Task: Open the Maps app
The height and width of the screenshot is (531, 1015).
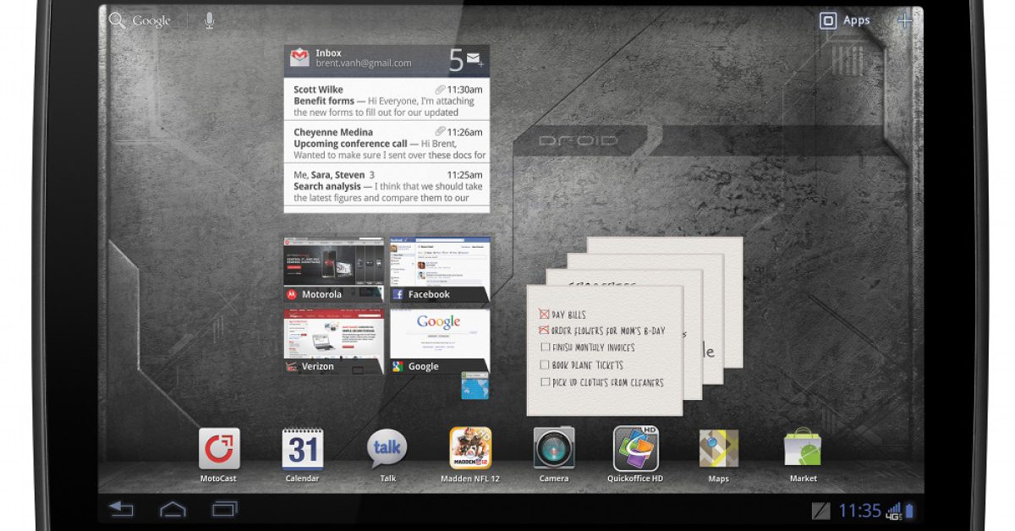Action: click(718, 448)
